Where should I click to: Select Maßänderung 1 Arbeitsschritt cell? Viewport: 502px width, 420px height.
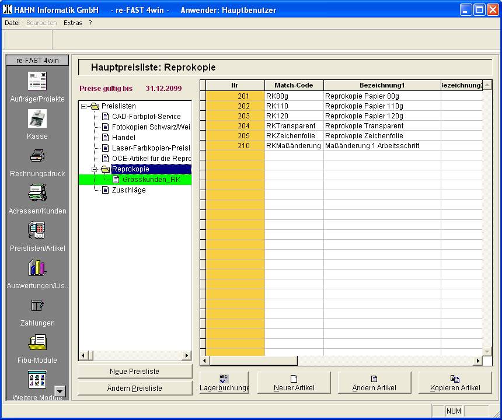click(x=382, y=146)
